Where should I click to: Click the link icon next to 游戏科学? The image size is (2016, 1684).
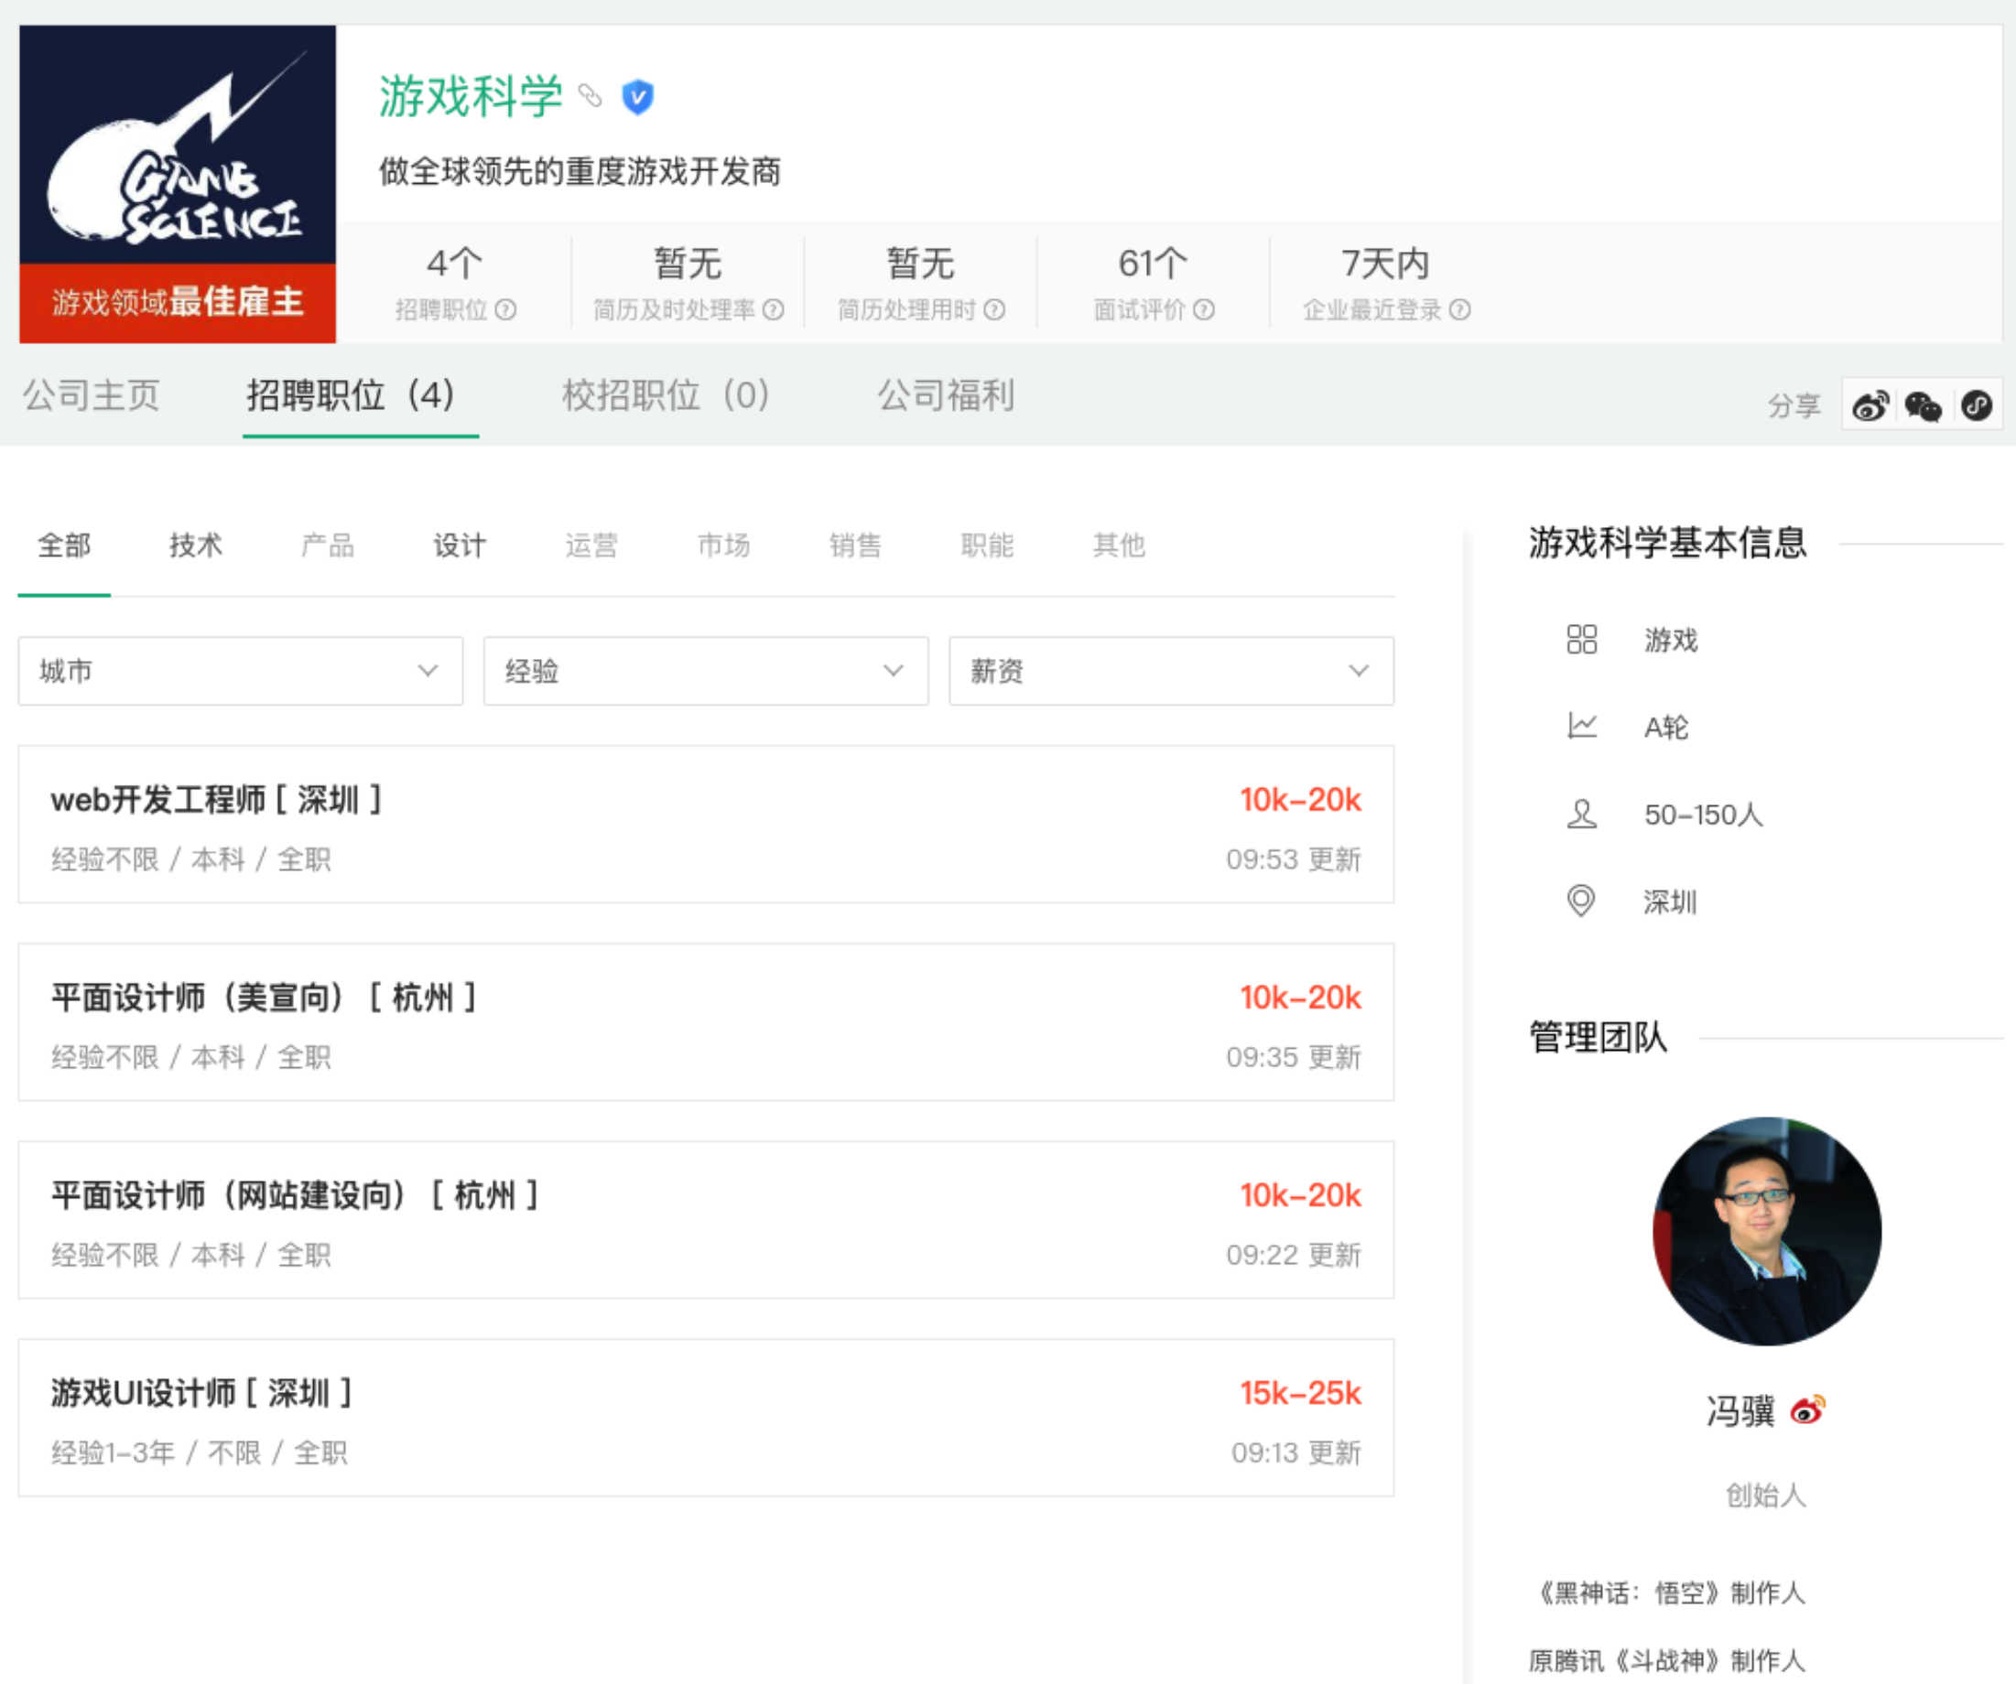590,96
